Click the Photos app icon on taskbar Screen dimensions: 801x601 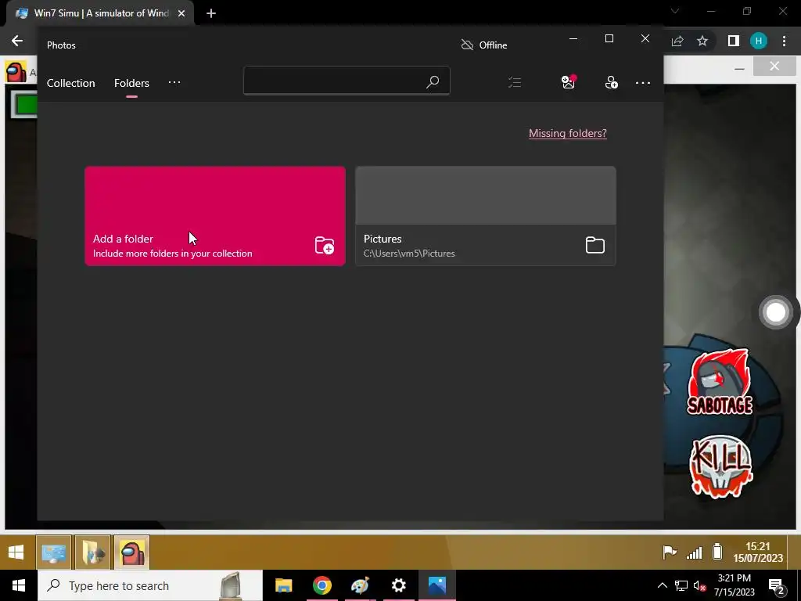[437, 585]
